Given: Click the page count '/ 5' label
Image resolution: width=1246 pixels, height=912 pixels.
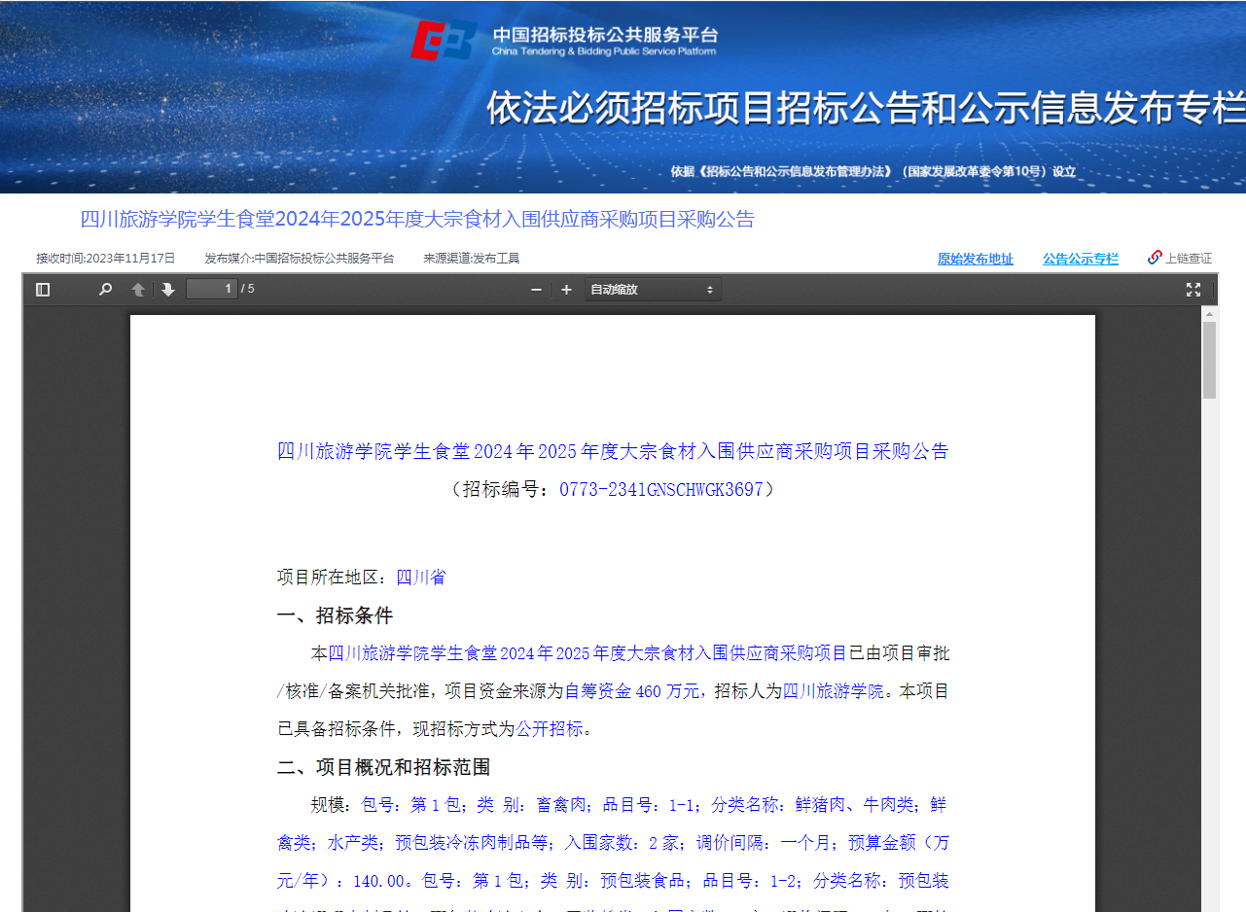Looking at the screenshot, I should [248, 289].
